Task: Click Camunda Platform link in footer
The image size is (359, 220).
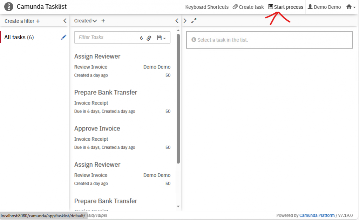Action: point(317,215)
